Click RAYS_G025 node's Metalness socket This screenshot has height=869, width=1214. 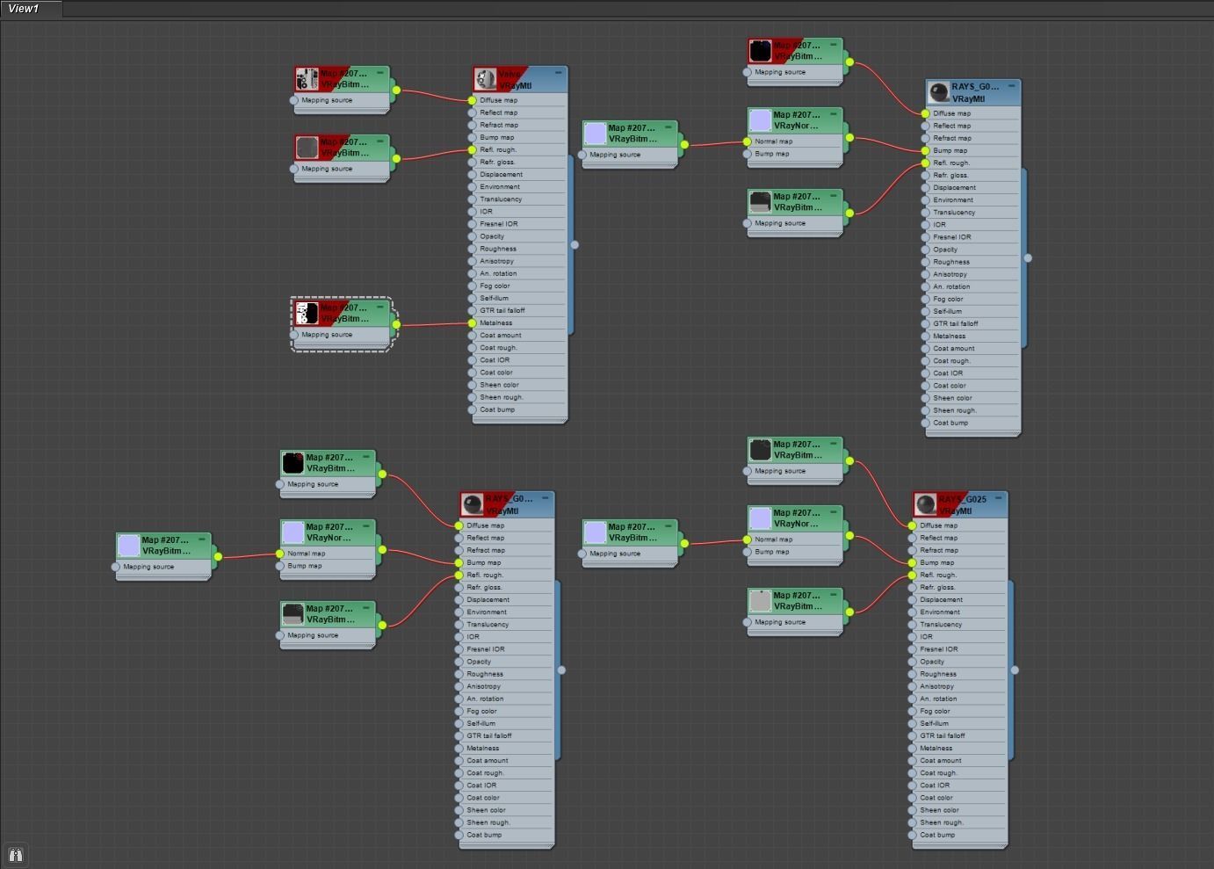click(912, 748)
